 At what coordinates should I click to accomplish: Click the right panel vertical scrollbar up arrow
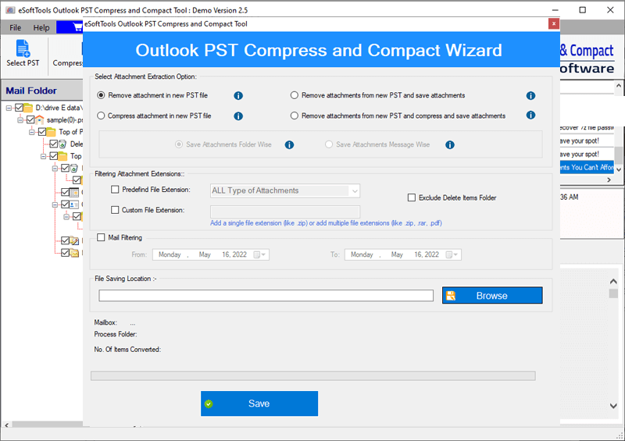(613, 282)
